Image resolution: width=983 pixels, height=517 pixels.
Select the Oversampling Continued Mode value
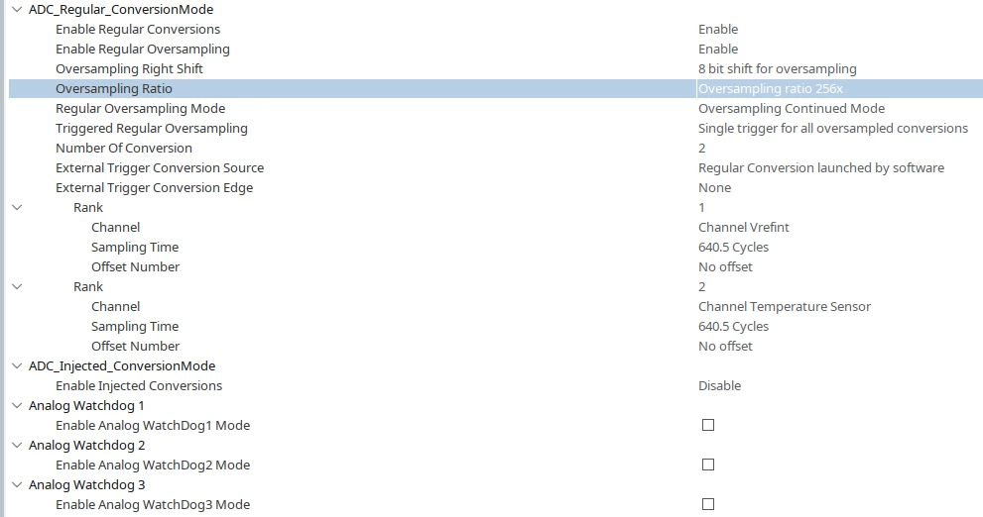[792, 108]
